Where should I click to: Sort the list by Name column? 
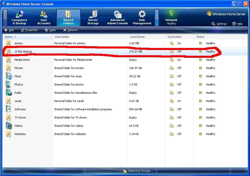tap(27, 37)
